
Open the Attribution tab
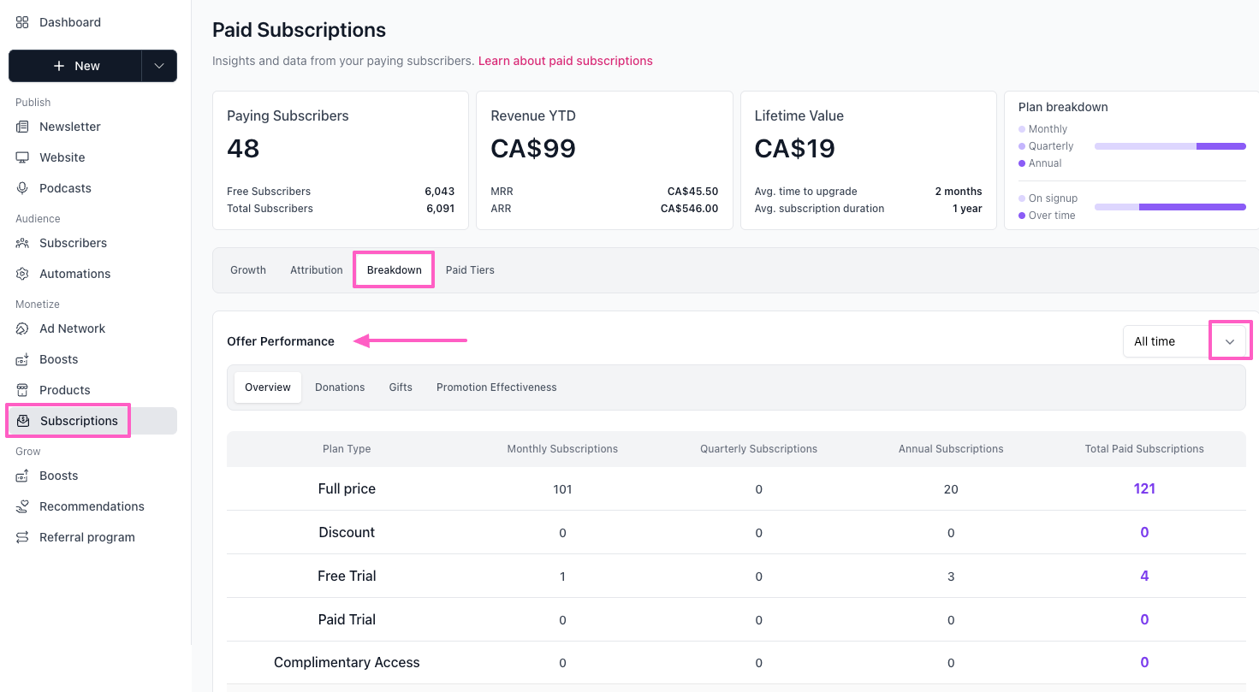[x=316, y=270]
